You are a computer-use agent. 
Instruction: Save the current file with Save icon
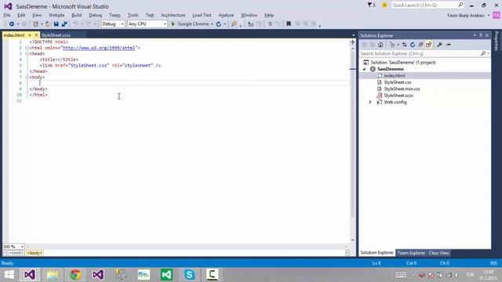(56, 24)
